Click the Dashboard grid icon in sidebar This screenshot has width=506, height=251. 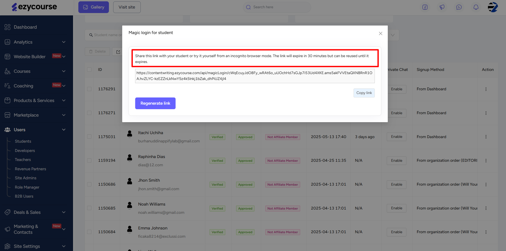point(7,27)
